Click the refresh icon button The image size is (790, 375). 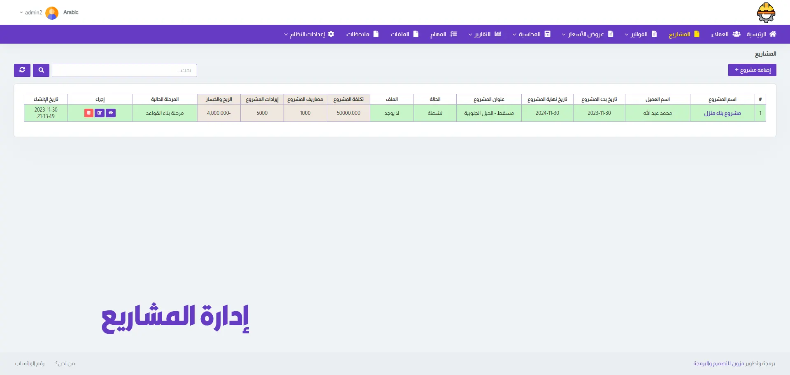pos(22,70)
